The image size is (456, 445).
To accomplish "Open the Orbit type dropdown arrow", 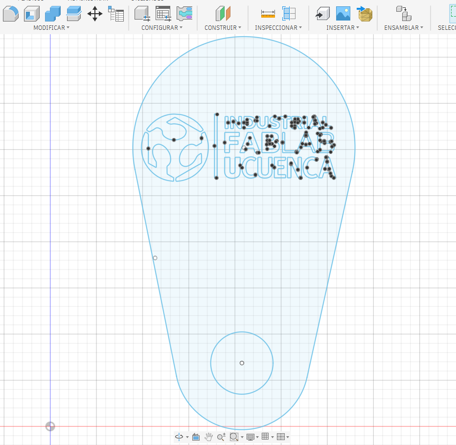I will pos(187,437).
